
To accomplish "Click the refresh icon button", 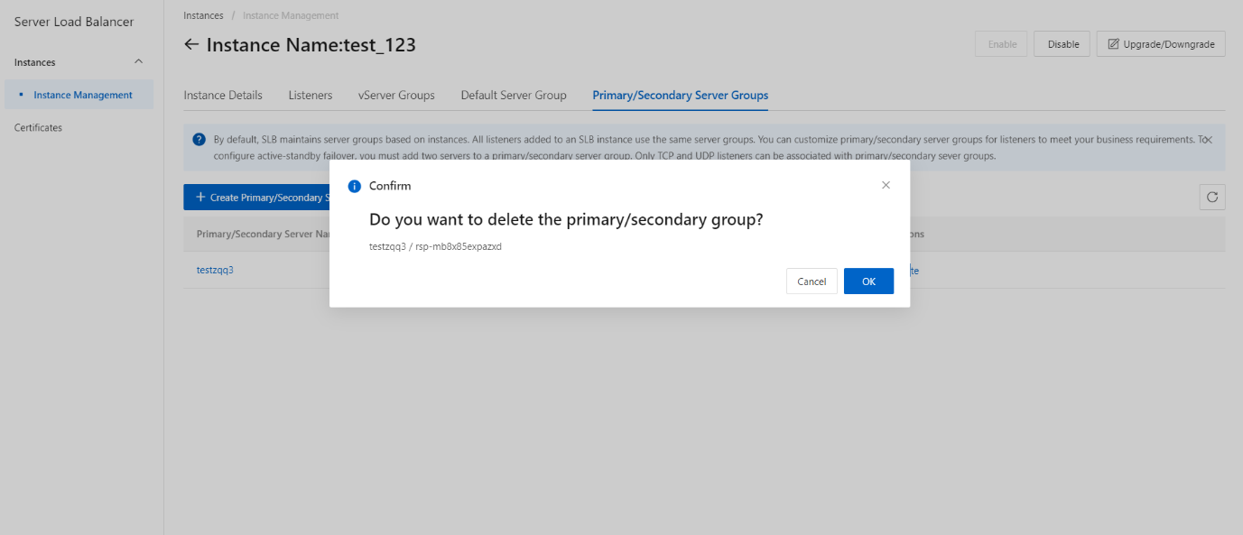I will point(1212,197).
